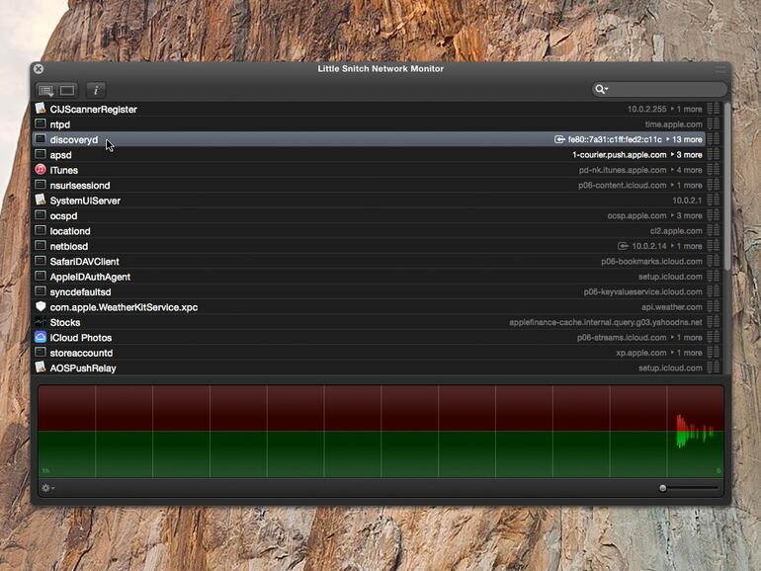The height and width of the screenshot is (571, 761).
Task: Select the api.weather.com server text
Action: 672,307
